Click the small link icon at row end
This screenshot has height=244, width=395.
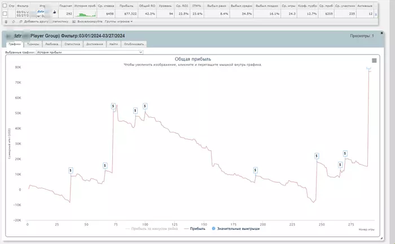pyautogui.click(x=376, y=14)
